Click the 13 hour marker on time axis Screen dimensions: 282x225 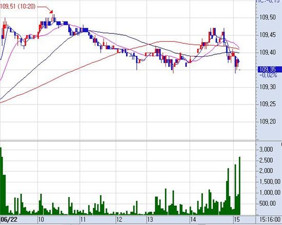[150, 219]
